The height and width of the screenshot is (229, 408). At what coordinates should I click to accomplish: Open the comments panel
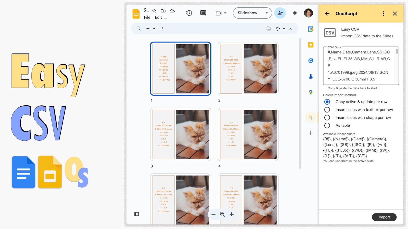tap(203, 13)
